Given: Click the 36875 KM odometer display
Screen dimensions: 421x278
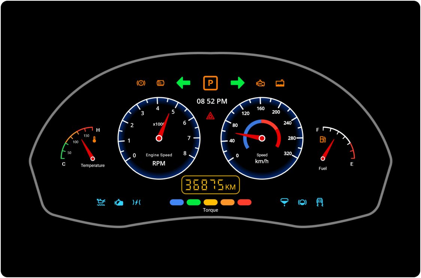Looking at the screenshot, I should click(210, 185).
